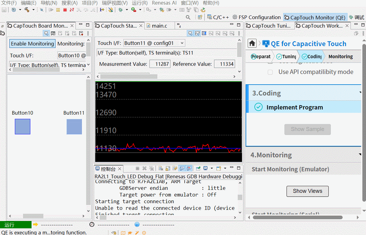Click the Measurement Value field
Screen dimensions: 366x235
tap(160, 64)
